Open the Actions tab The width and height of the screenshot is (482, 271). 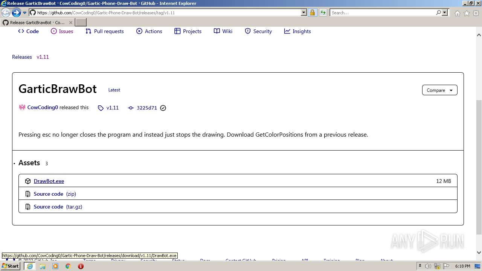[x=149, y=31]
